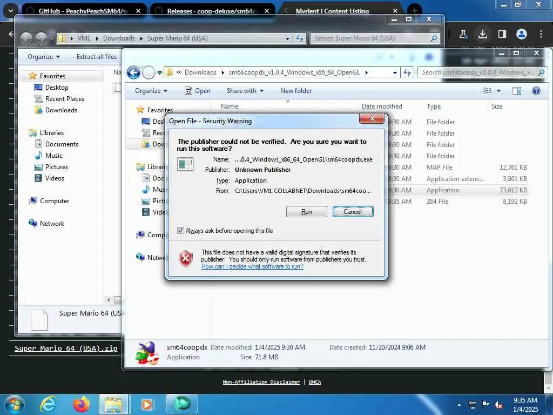Image resolution: width=553 pixels, height=415 pixels.
Task: Click Open in the front Explorer toolbar
Action: [x=198, y=91]
